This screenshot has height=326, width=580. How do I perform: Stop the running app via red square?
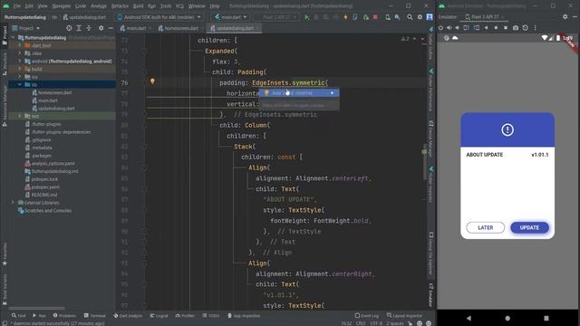(375, 17)
